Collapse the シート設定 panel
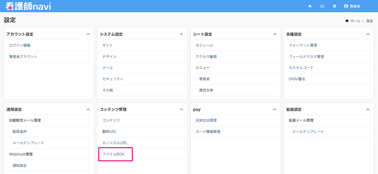Screen dimensions: 378x174 [275, 34]
